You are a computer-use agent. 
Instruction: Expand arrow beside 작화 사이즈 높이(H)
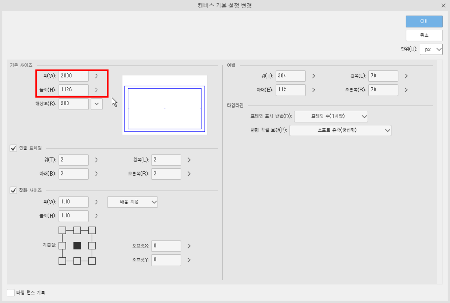pos(97,216)
